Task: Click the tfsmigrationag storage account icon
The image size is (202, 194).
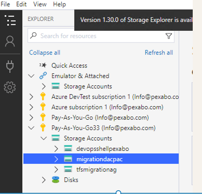Action: pos(68,169)
